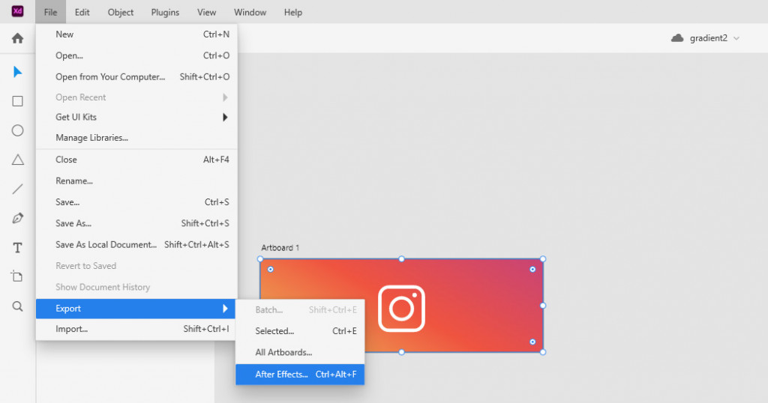This screenshot has height=403, width=768.
Task: Click the bottom-center edge selection handle
Action: coord(402,352)
